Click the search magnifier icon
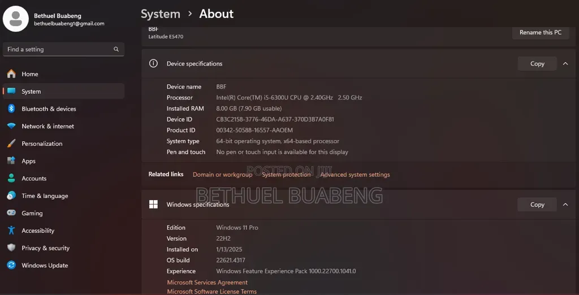This screenshot has height=295, width=579. (116, 49)
